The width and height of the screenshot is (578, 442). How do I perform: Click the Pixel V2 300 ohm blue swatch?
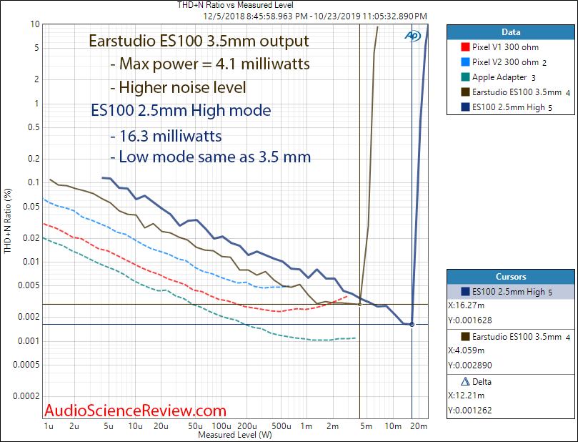(465, 62)
